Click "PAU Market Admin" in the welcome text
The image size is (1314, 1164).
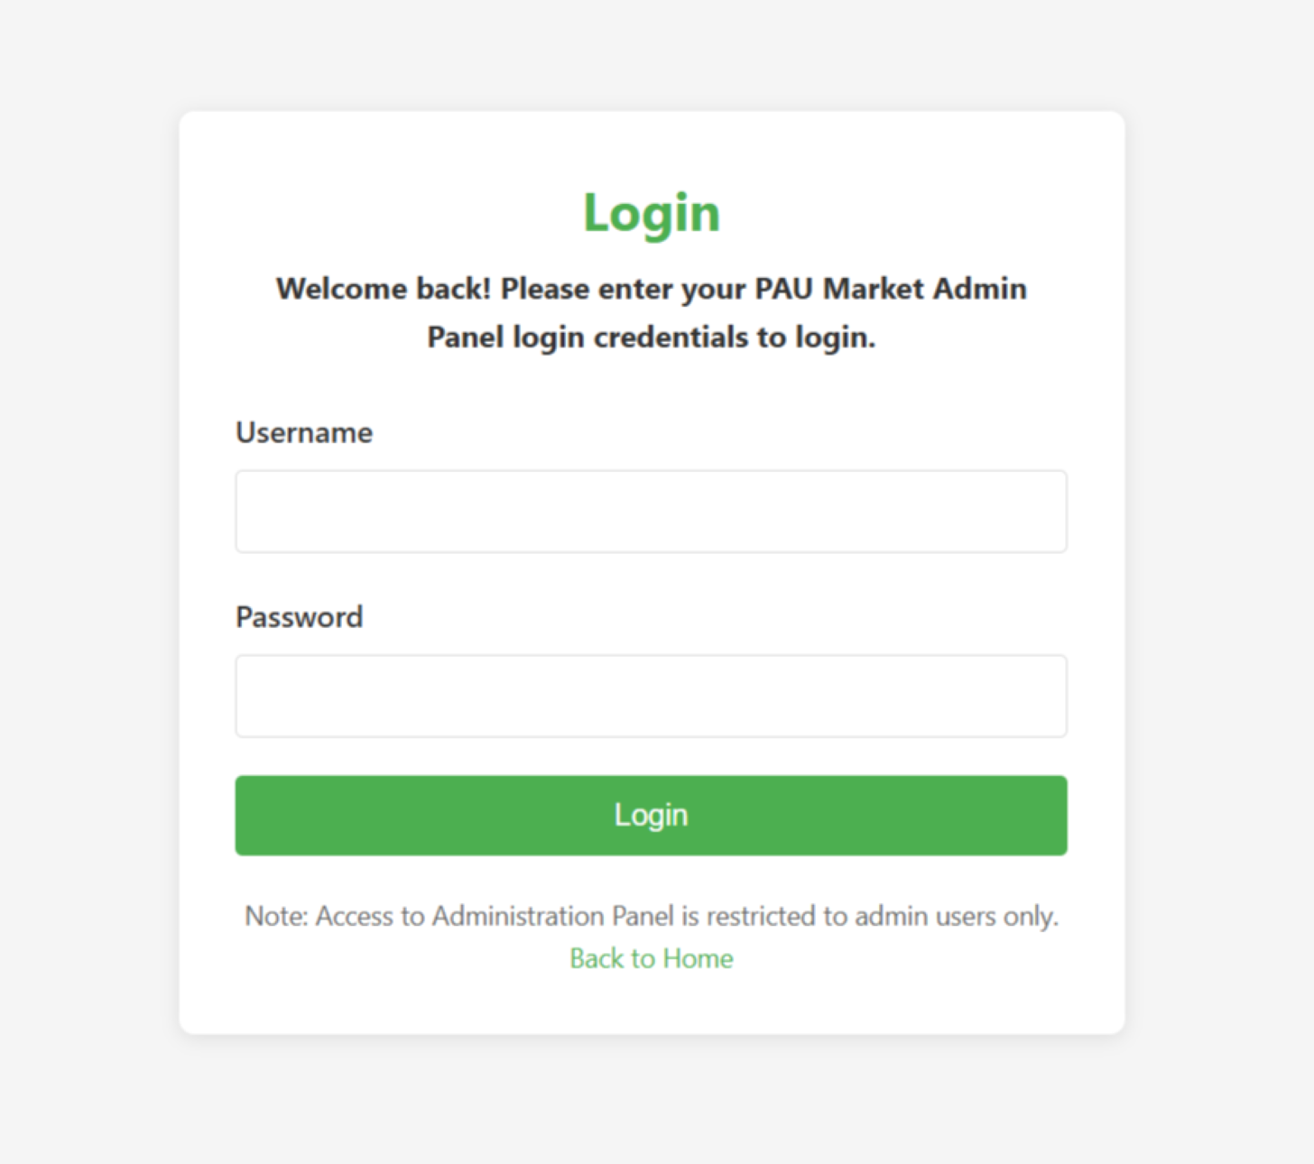pos(890,289)
